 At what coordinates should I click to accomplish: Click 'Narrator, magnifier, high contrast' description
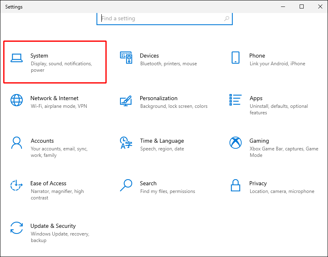57,195
